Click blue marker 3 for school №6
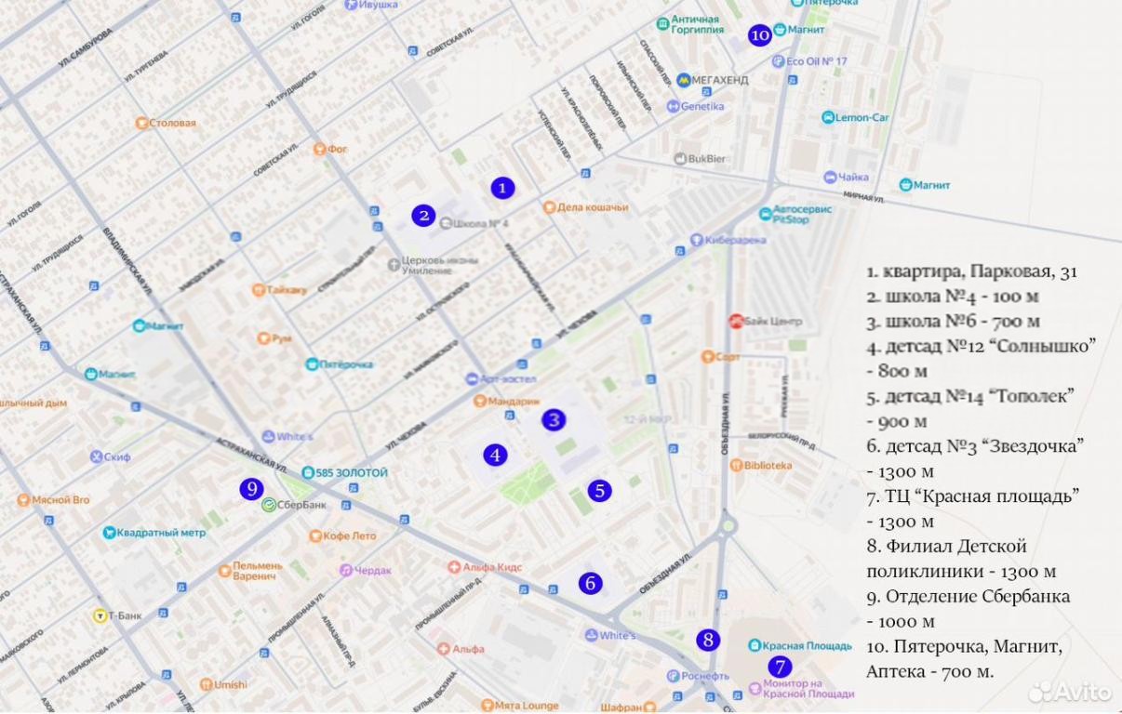Image resolution: width=1122 pixels, height=714 pixels. coord(554,420)
